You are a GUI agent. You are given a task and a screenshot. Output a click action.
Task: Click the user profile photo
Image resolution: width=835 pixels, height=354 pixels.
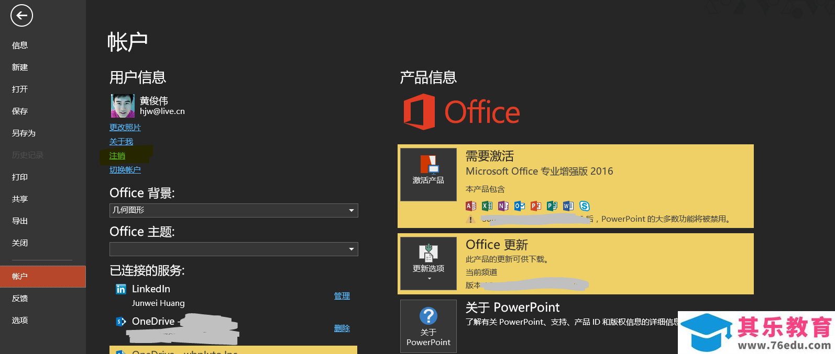tap(123, 106)
